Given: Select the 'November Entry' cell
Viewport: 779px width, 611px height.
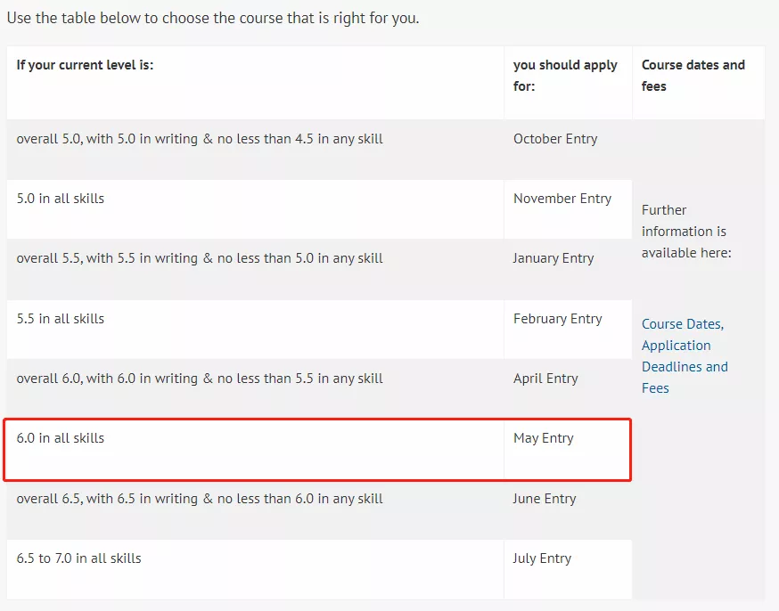Looking at the screenshot, I should click(568, 209).
